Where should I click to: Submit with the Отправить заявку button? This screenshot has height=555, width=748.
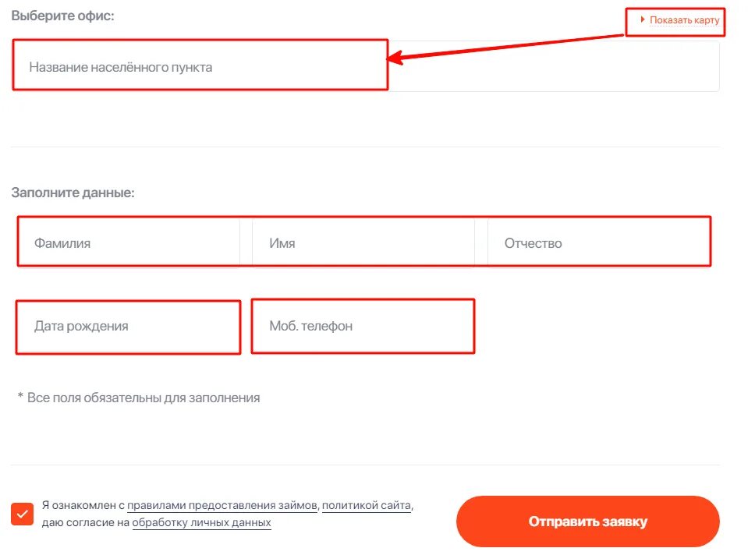click(588, 521)
